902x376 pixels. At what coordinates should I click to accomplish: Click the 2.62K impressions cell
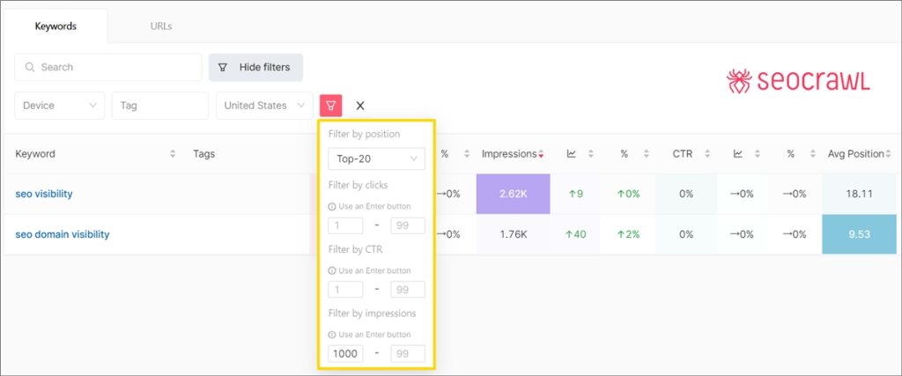pos(514,194)
